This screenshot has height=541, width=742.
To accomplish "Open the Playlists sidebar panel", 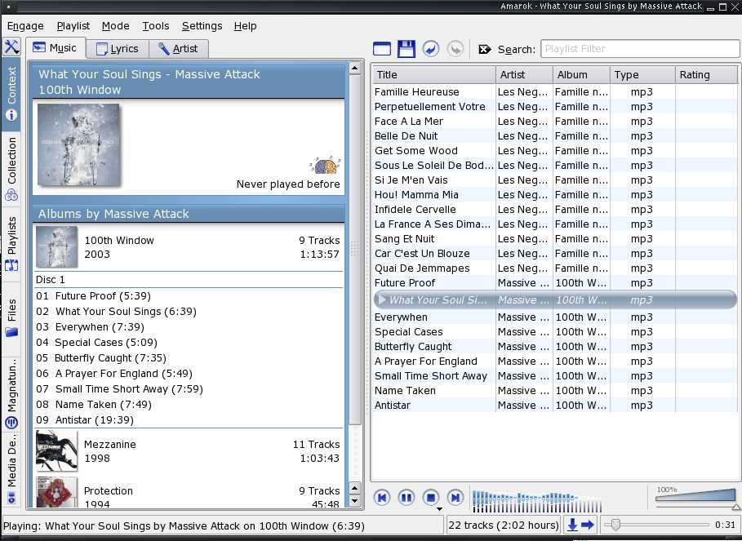I will [x=11, y=244].
